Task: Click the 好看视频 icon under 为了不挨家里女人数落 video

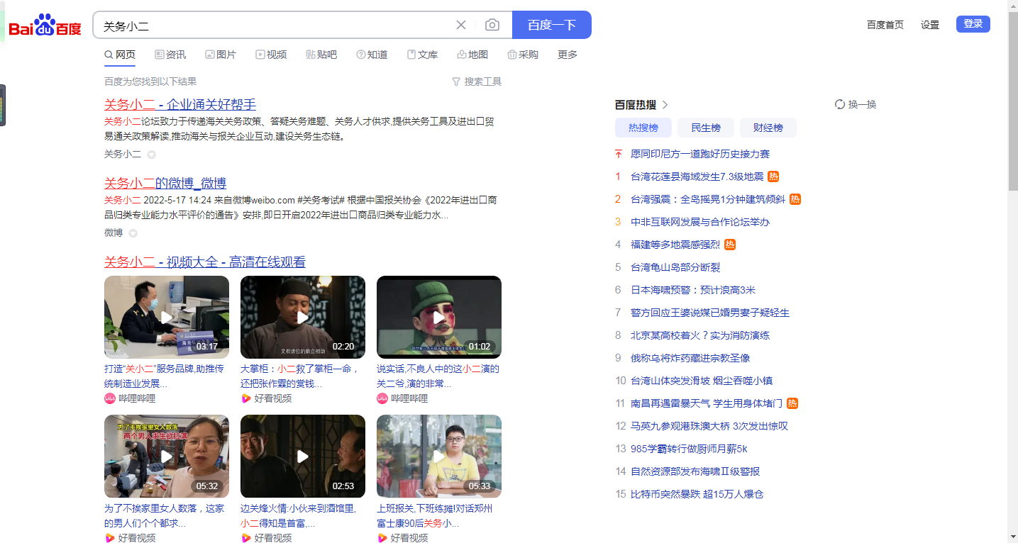Action: (110, 537)
